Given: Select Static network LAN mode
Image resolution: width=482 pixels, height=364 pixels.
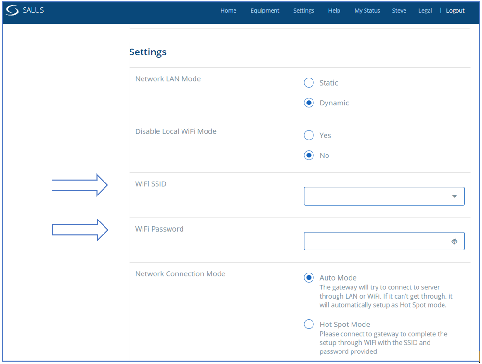Looking at the screenshot, I should (x=309, y=83).
